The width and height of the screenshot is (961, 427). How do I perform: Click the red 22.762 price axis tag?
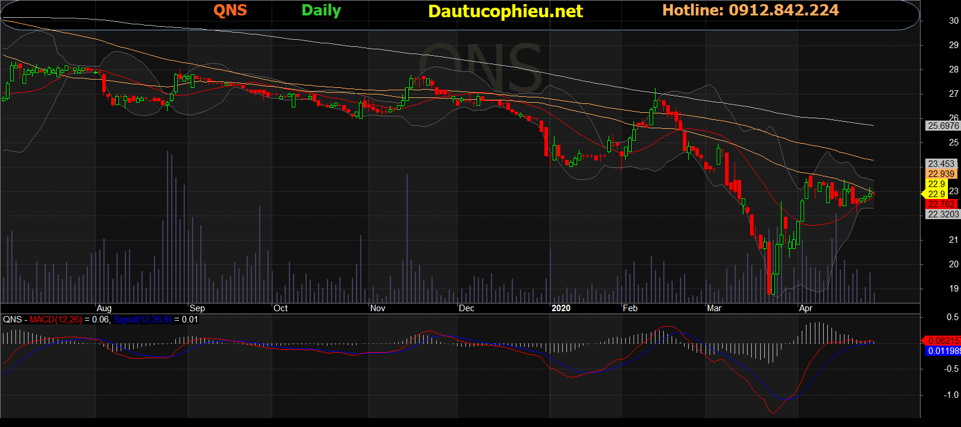(x=942, y=204)
